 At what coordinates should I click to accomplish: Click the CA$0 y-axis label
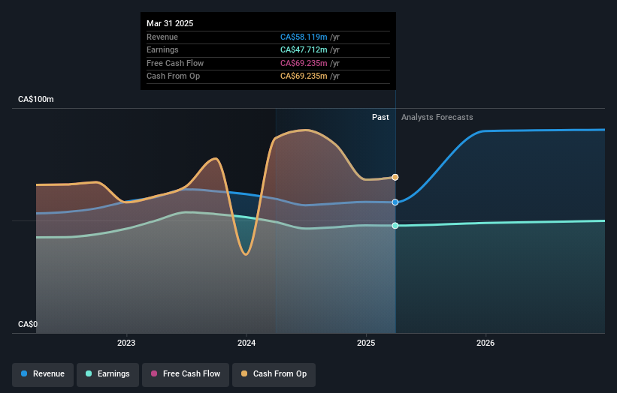[x=28, y=324]
